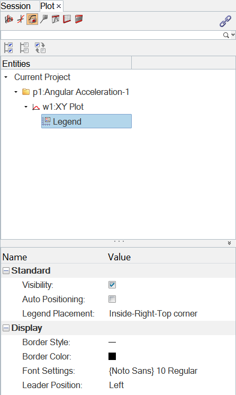
Task: Close the Plot tab
Action: click(59, 6)
